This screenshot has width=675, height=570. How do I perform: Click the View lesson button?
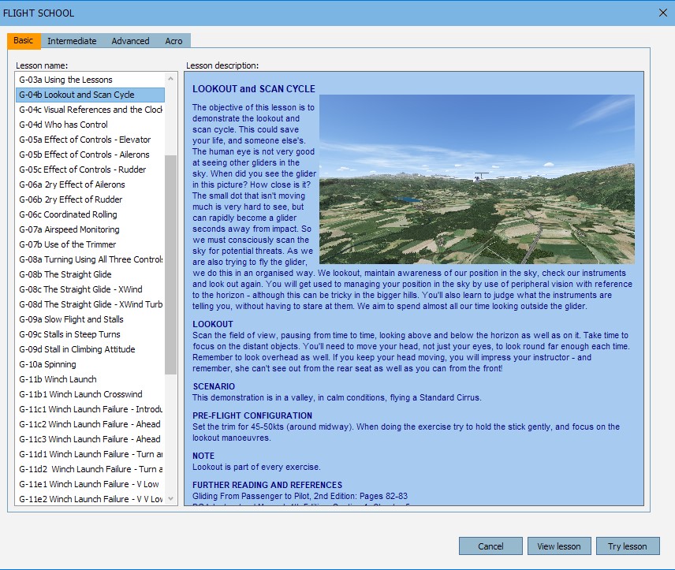coord(559,546)
